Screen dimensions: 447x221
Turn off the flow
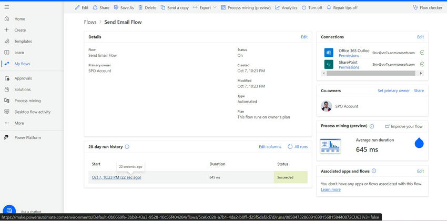point(312,8)
